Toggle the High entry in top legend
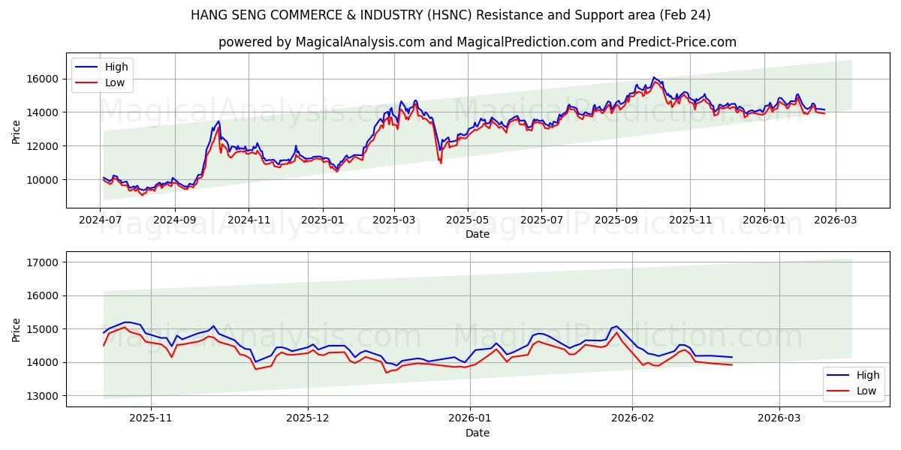 (x=113, y=67)
